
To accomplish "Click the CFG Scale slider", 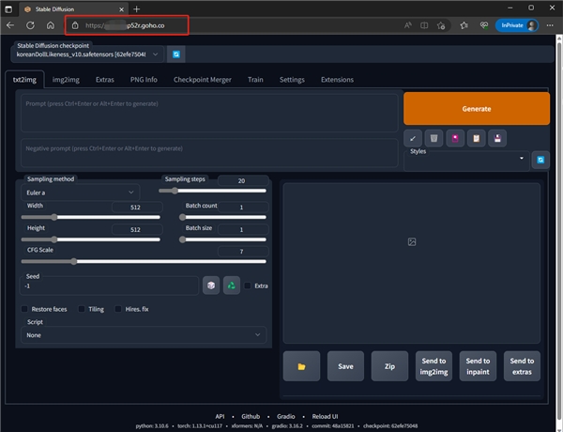I will tap(144, 262).
